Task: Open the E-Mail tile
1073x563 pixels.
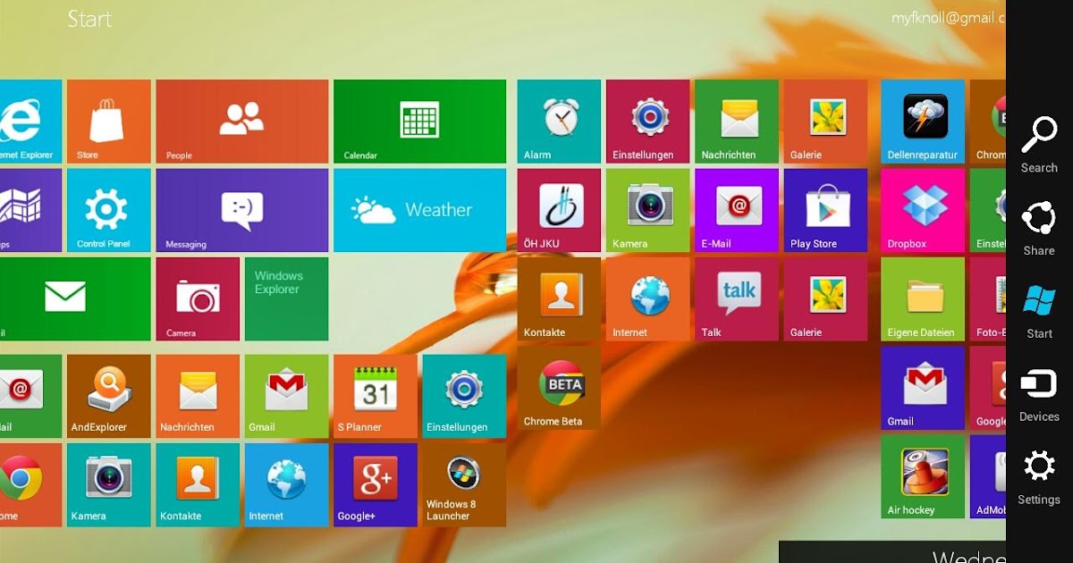Action: (x=737, y=210)
